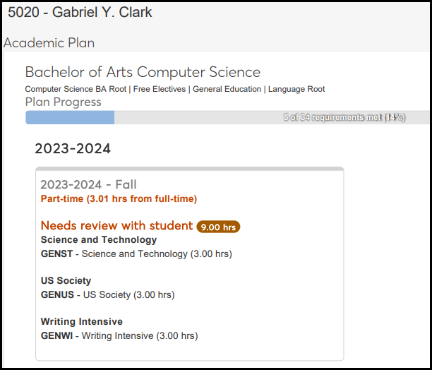Select the GENUS US Society course entry

(107, 294)
